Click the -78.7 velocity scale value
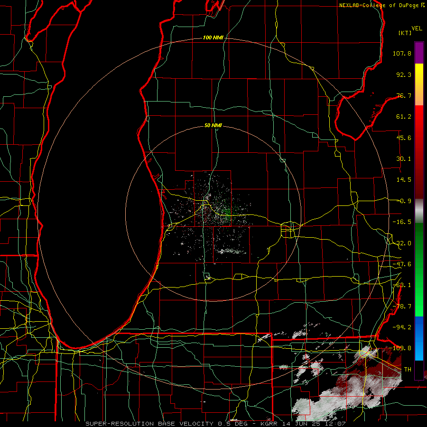Image resolution: width=427 pixels, height=427 pixels. point(402,306)
